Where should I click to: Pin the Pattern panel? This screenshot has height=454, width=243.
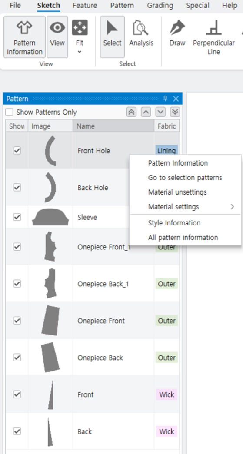(x=165, y=99)
